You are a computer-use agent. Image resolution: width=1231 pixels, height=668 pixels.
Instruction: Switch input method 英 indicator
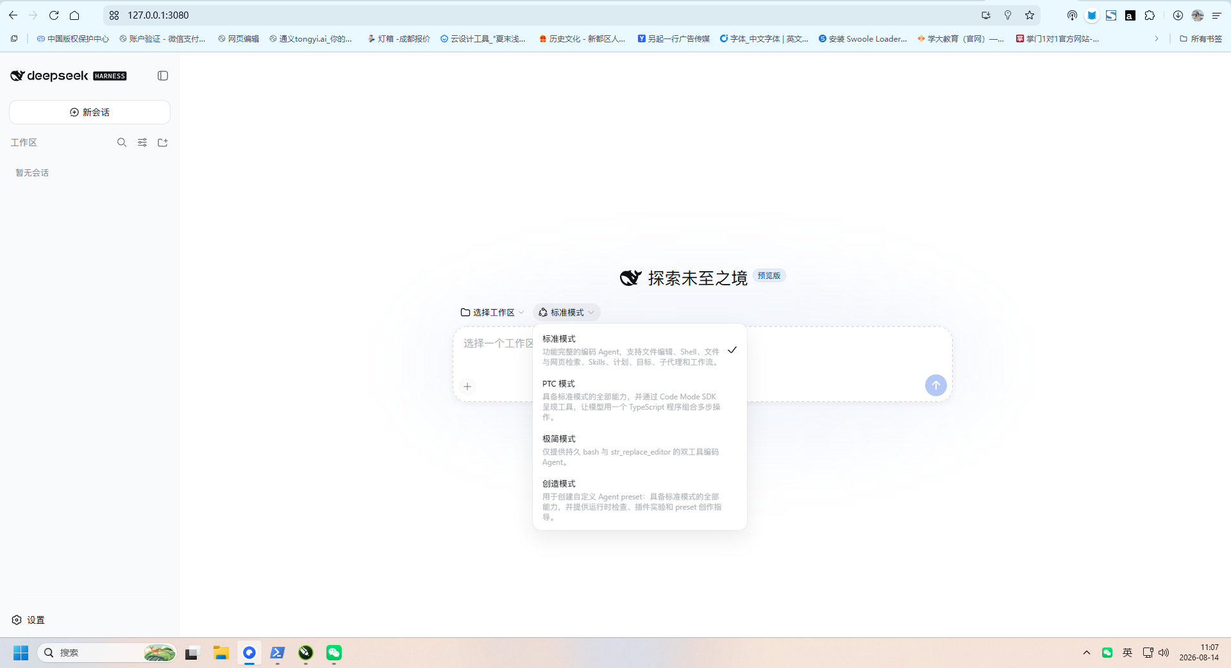click(1127, 653)
